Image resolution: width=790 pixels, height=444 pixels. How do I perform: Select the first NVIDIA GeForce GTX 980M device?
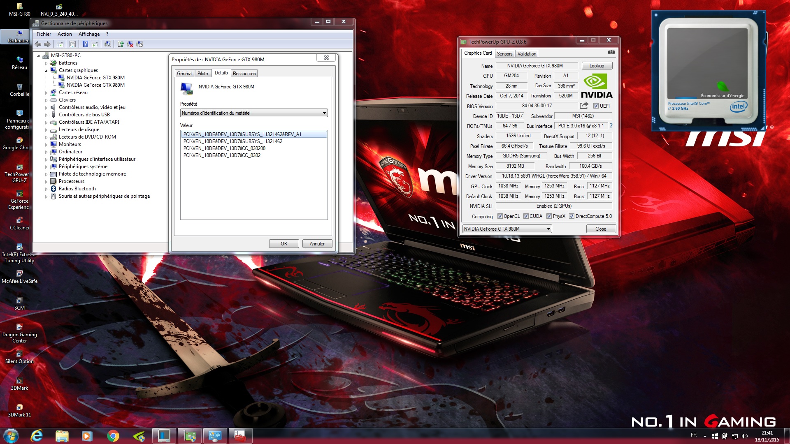tap(95, 78)
